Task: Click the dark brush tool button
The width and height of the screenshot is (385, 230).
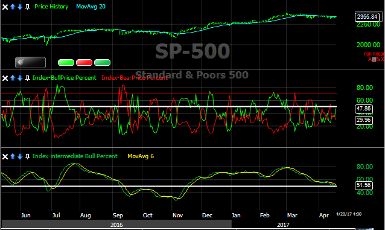Action: pyautogui.click(x=30, y=62)
